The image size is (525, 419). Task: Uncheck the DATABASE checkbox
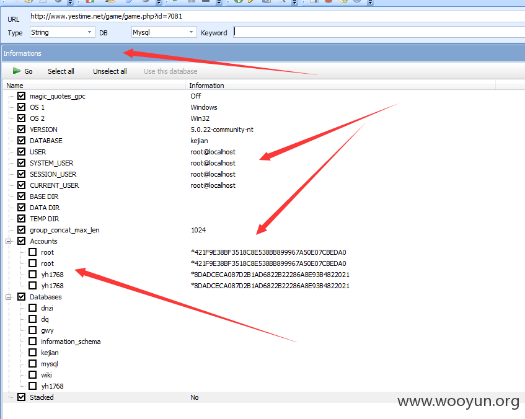[x=22, y=140]
